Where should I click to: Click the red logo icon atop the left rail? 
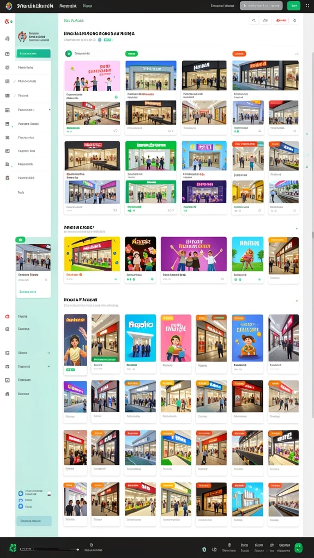coord(7,22)
